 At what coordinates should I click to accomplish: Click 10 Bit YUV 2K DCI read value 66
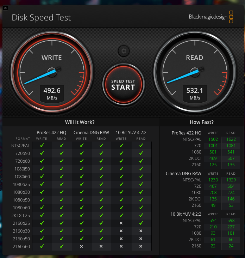(x=231, y=240)
